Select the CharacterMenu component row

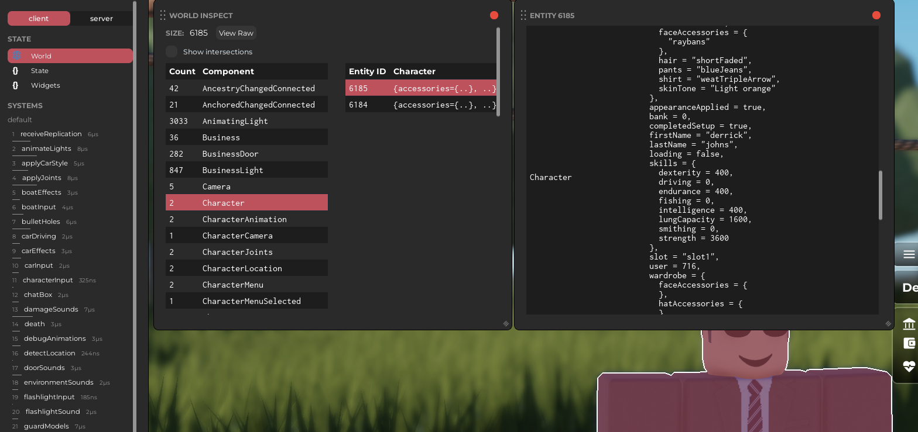coord(246,285)
